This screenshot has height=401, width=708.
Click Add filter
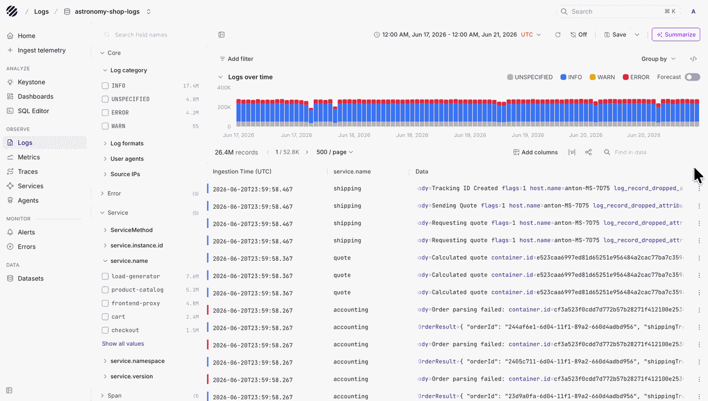[x=236, y=59]
